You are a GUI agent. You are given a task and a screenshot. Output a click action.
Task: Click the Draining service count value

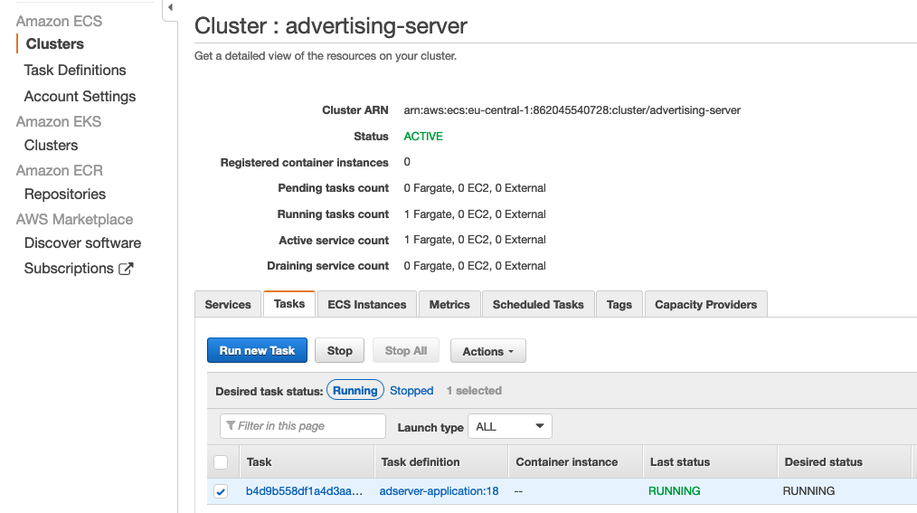(474, 266)
